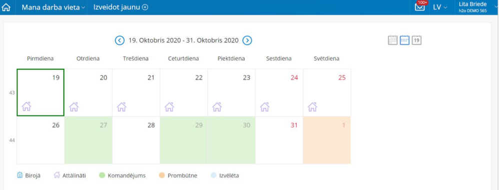Switch to two-week calendar view icon
The height and width of the screenshot is (190, 499).
[x=404, y=40]
